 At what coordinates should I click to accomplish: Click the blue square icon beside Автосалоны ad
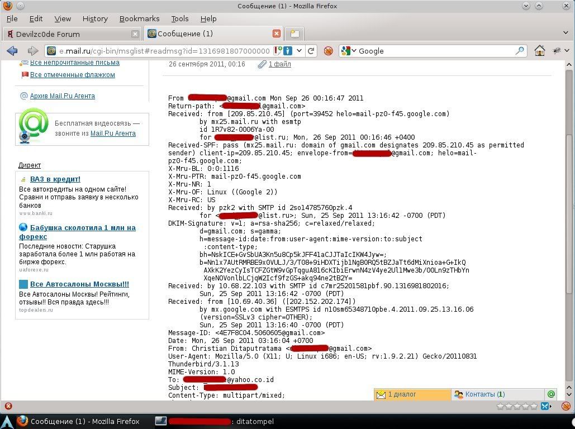click(x=23, y=284)
